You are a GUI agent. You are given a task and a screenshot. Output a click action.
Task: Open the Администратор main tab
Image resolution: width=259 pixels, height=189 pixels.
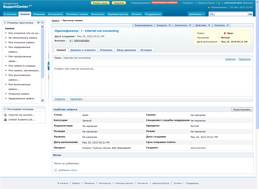(x=118, y=14)
